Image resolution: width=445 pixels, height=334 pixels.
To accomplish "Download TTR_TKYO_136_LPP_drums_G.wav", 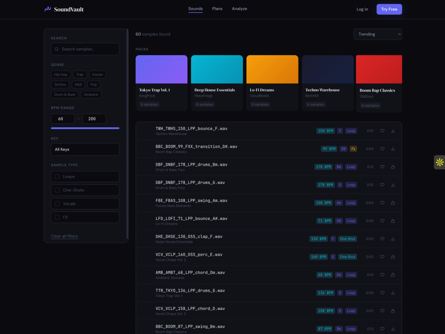I will (x=393, y=293).
